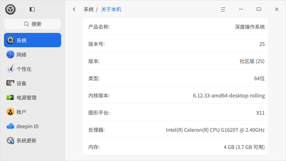Click the 版本: label
This screenshot has width=286, height=161.
click(x=94, y=61)
